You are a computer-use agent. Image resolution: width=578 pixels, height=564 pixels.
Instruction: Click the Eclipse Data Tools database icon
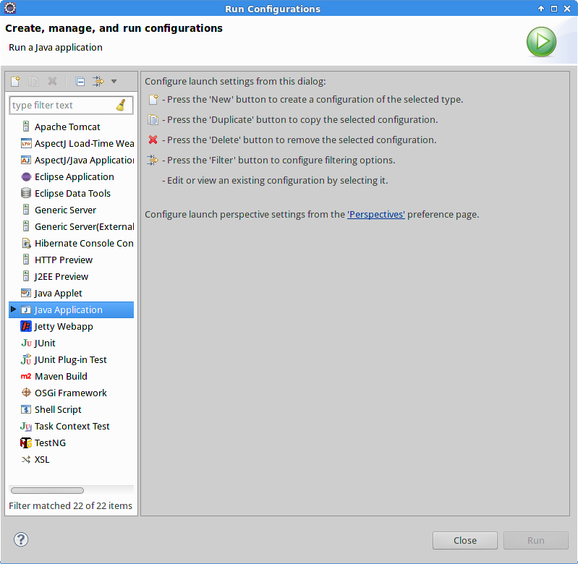coord(26,193)
